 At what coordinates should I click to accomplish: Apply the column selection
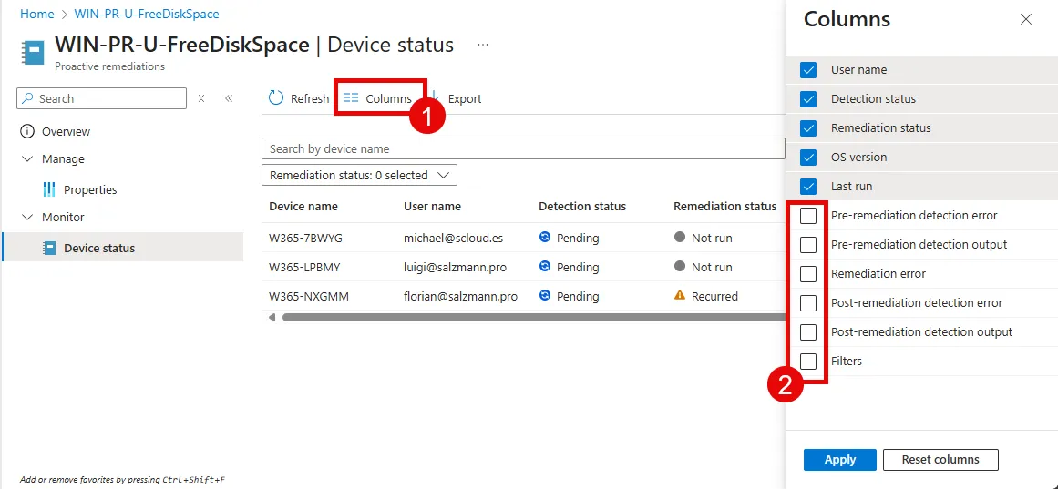pyautogui.click(x=839, y=459)
